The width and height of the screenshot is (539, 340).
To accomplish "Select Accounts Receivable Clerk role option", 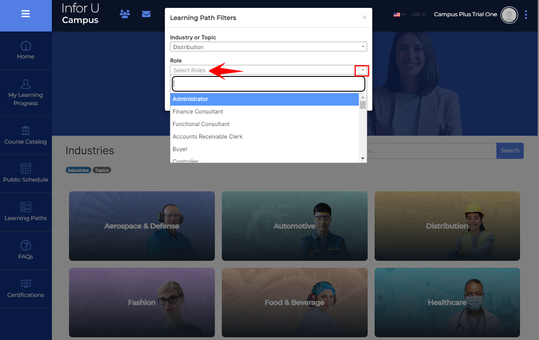I will click(x=207, y=137).
